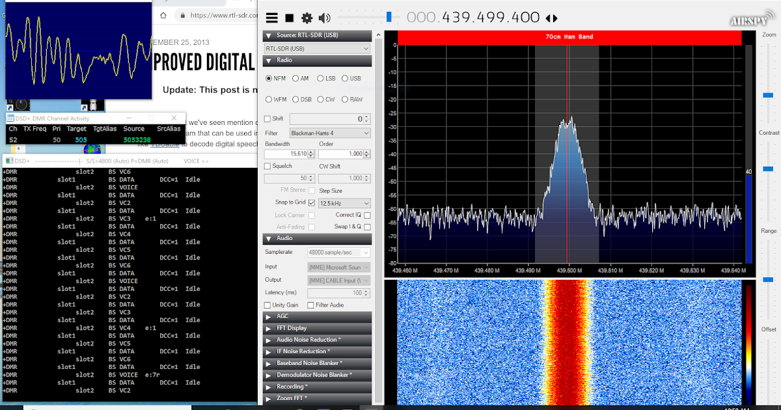Viewport: 781px width, 410px height.
Task: Adjust the Zoom slider
Action: [768, 95]
